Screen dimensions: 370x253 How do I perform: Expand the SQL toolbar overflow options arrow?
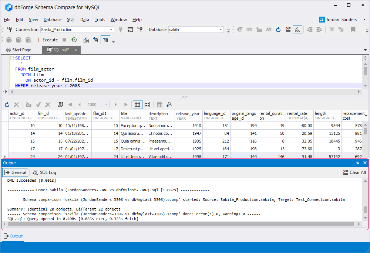click(113, 41)
